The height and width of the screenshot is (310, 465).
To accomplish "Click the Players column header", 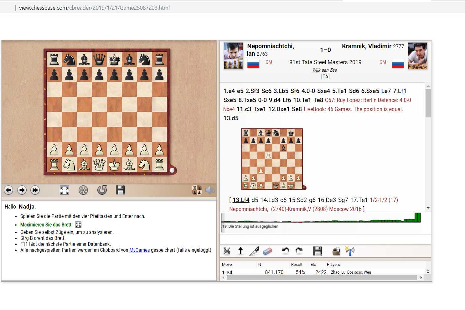I will pos(333,264).
